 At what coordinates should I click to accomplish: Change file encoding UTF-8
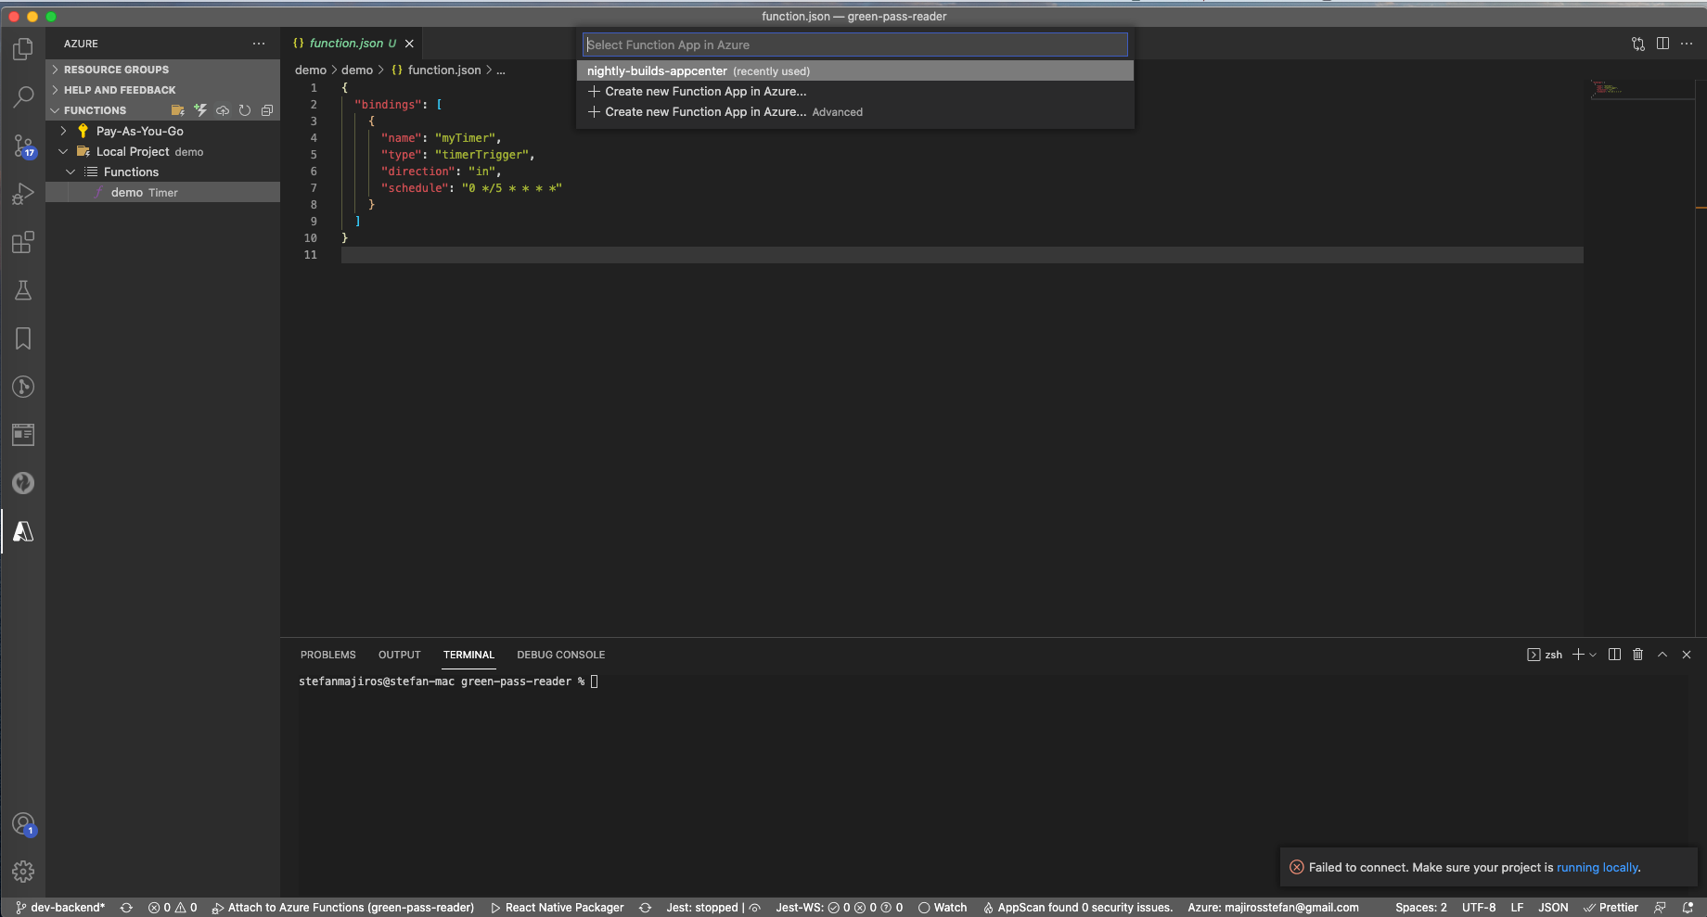pyautogui.click(x=1479, y=908)
